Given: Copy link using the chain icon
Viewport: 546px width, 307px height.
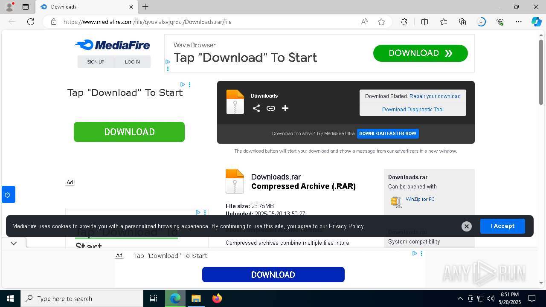Looking at the screenshot, I should [271, 108].
